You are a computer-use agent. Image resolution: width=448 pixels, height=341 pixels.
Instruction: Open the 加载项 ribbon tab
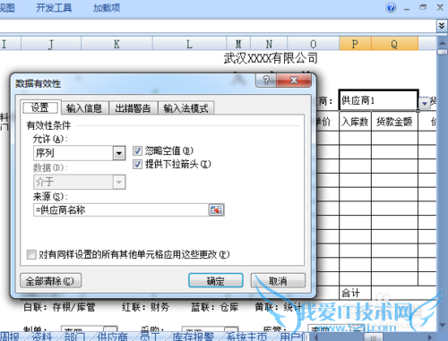(107, 8)
